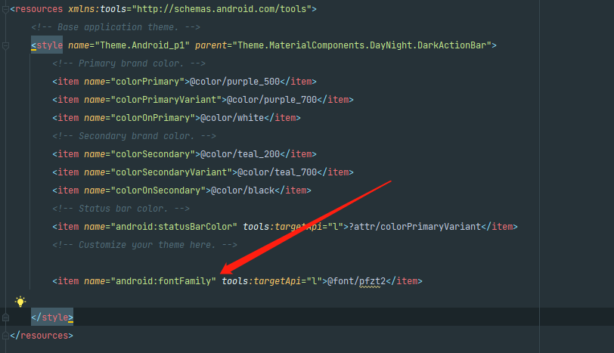This screenshot has height=353, width=614.
Task: Click @color/teal_200 reference
Action: (x=240, y=154)
